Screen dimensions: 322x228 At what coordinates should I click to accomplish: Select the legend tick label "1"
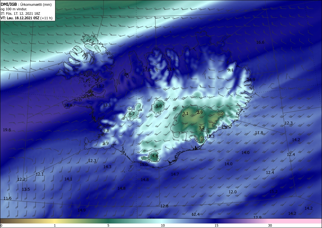tap(55, 225)
